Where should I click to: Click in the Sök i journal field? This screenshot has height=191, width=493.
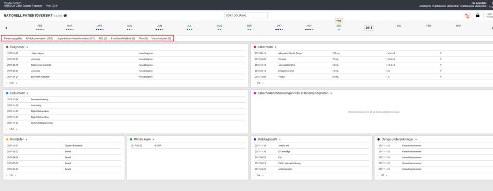tap(246, 15)
